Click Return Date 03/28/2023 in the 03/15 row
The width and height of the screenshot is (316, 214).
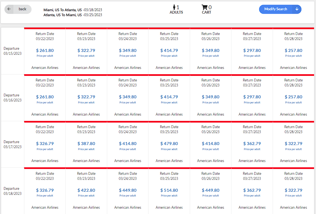293,36
